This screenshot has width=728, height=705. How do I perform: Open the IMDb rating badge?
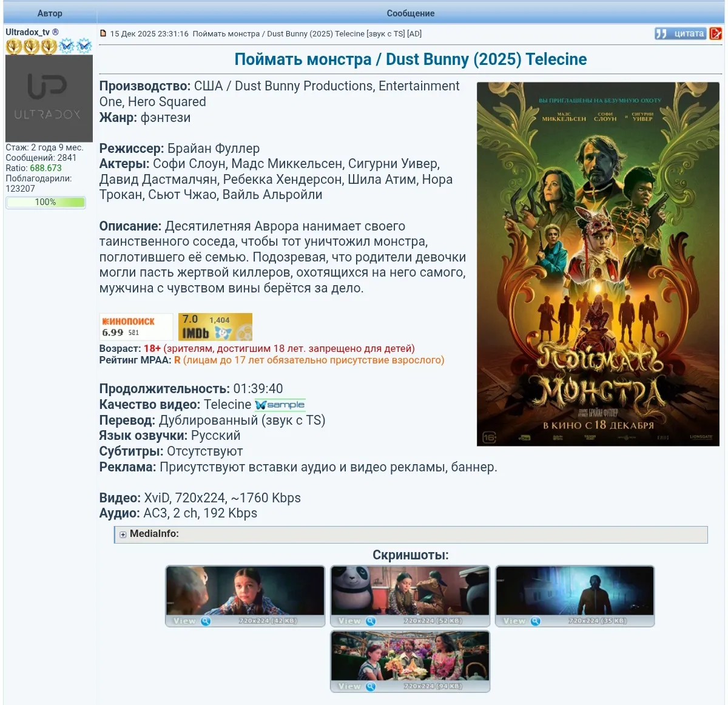click(215, 326)
